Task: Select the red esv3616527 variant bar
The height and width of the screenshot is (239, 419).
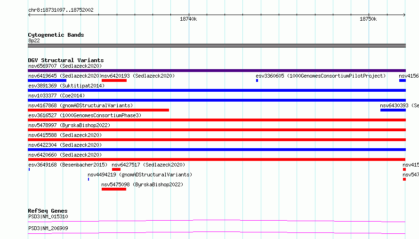Action: 217,120
